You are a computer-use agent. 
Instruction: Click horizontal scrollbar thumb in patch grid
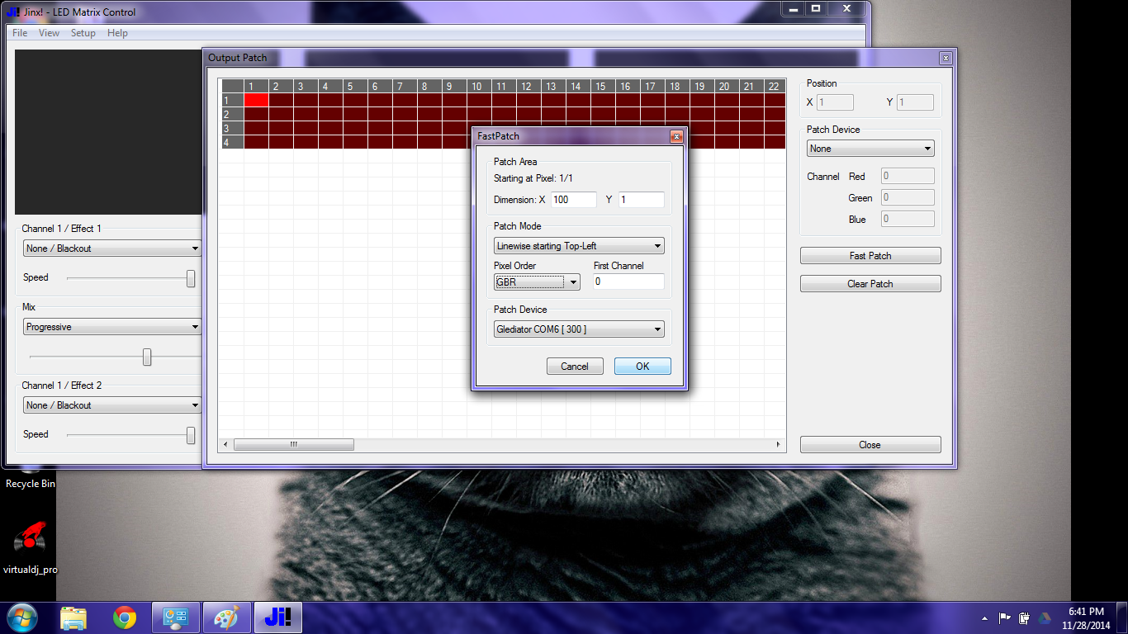point(294,445)
